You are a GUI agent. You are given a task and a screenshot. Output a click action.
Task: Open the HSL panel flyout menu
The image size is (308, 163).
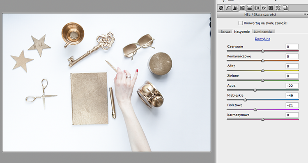coord(306,14)
